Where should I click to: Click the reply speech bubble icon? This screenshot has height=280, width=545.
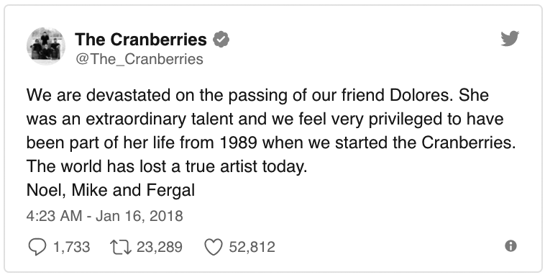coord(37,248)
